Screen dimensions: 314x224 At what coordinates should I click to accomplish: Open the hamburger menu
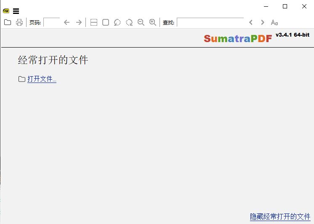coord(16,11)
